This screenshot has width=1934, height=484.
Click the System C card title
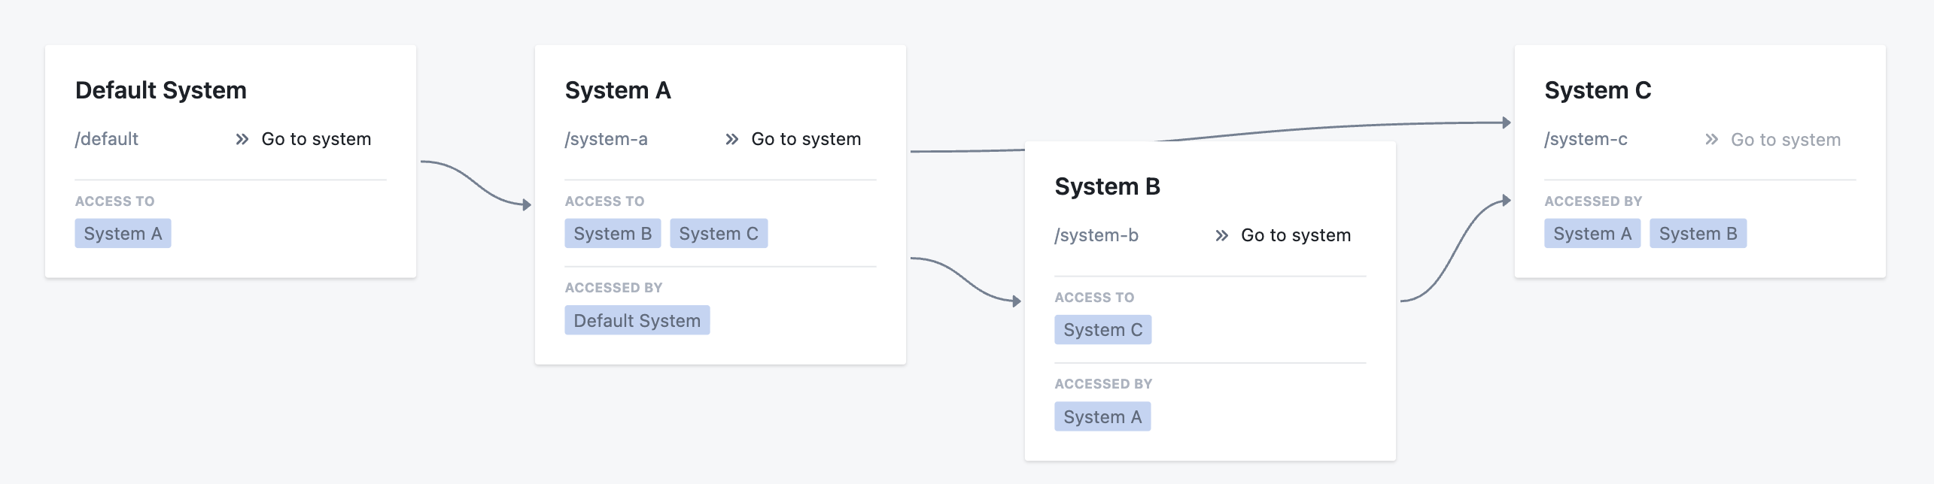[x=1598, y=90]
